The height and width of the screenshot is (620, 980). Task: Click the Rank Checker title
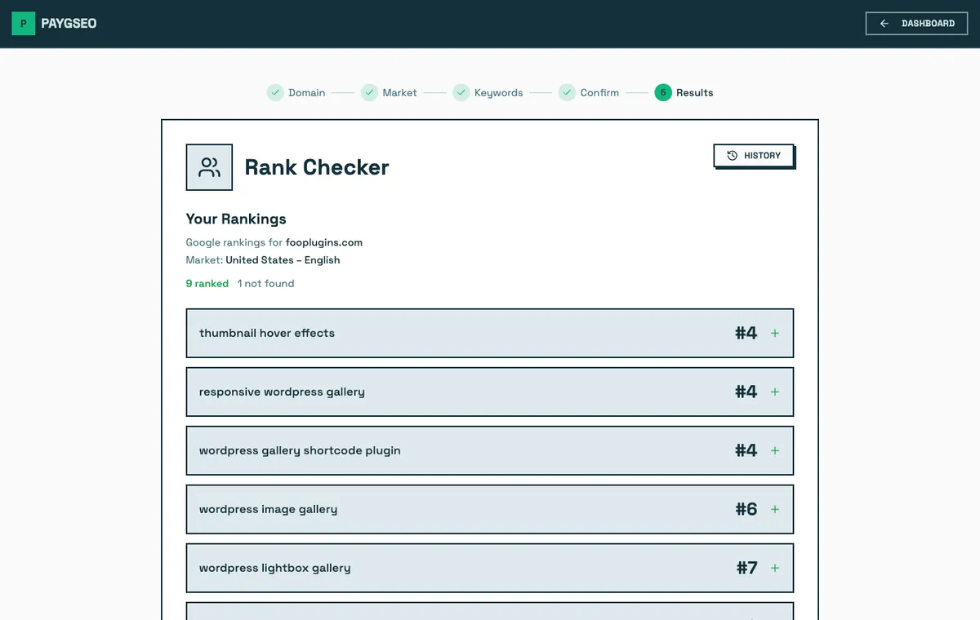point(317,167)
